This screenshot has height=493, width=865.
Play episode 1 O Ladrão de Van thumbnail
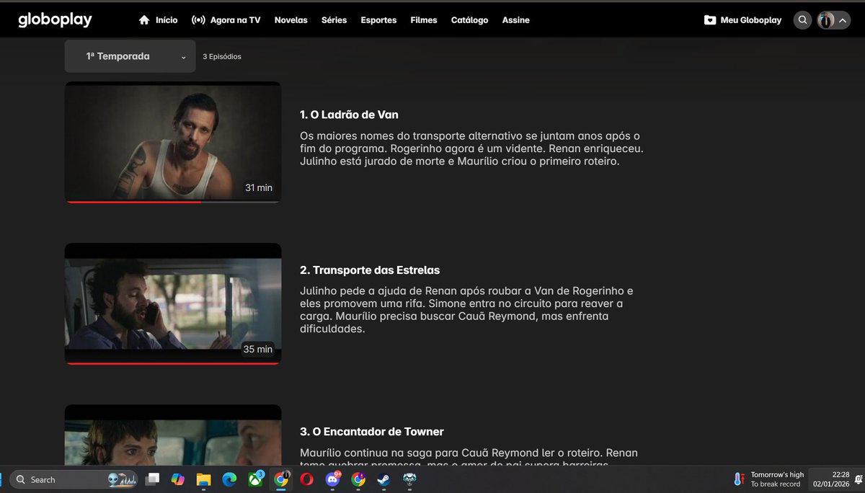pos(173,141)
